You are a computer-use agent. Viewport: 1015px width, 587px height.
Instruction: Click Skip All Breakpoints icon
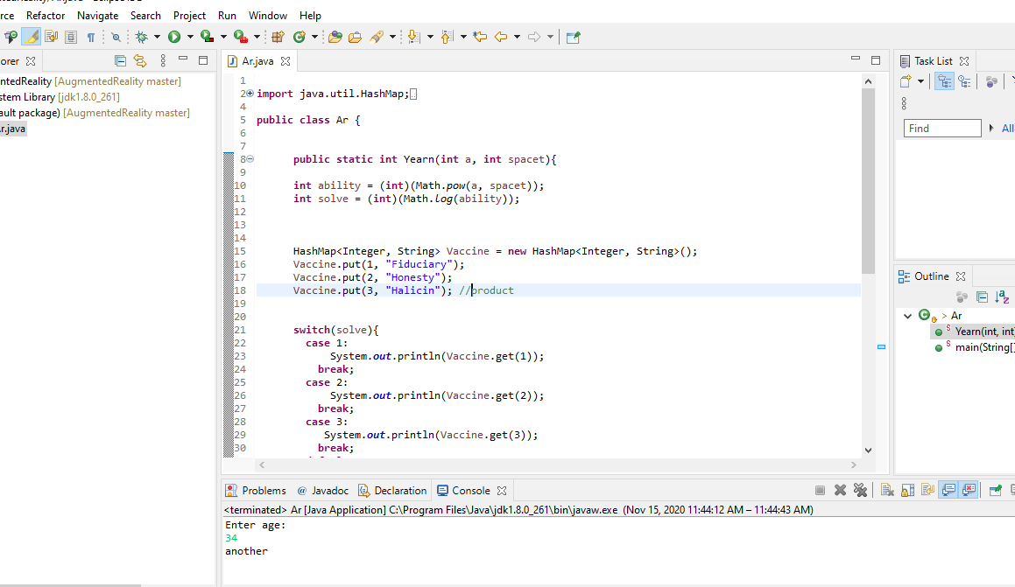pos(116,38)
